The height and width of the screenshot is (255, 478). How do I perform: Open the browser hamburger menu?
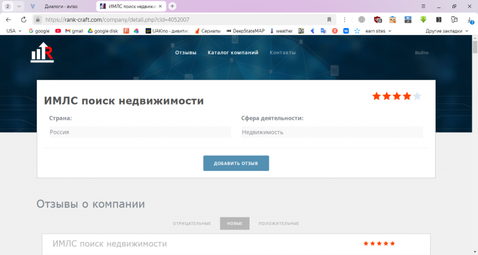[423, 6]
